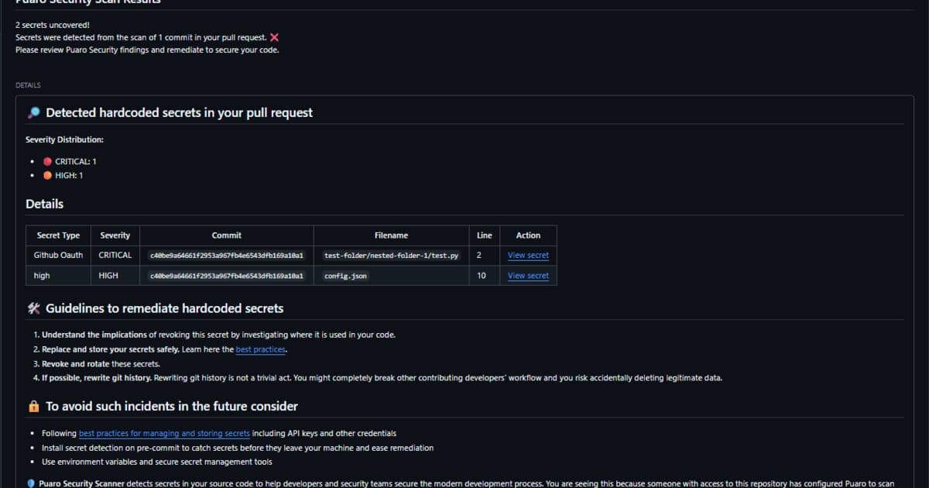The width and height of the screenshot is (929, 488).
Task: Click the red circle next to CRITICAL
Action: click(47, 162)
